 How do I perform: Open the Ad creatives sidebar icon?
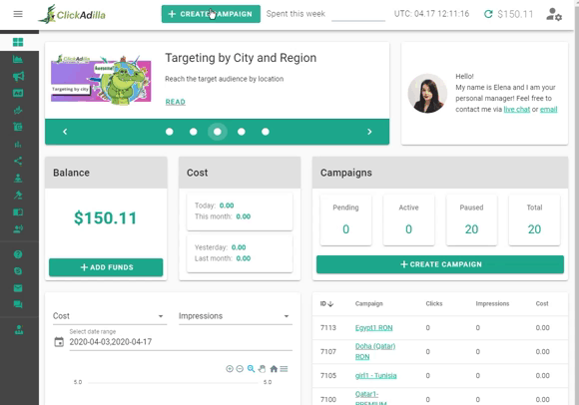tap(18, 93)
